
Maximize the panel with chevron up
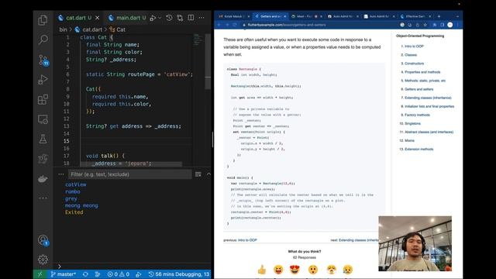coord(208,174)
